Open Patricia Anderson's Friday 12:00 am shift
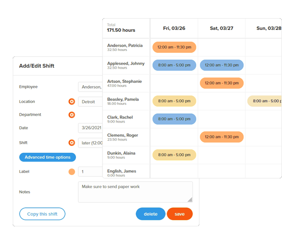Viewport: 294px width, 245px height. pos(174,47)
